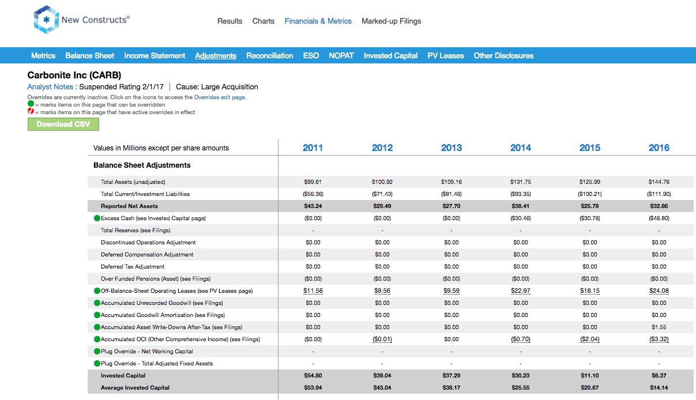Select the Deferred Tax Adjustment row label
The image size is (696, 400).
(x=133, y=267)
